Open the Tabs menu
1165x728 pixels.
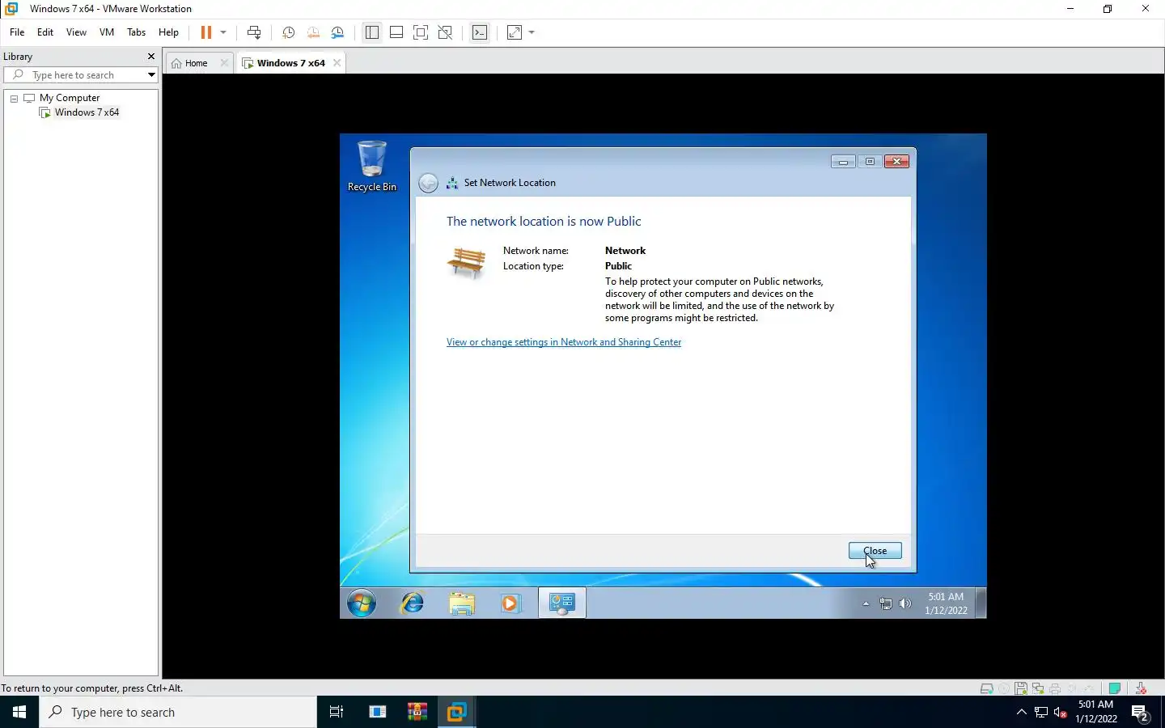coord(136,32)
